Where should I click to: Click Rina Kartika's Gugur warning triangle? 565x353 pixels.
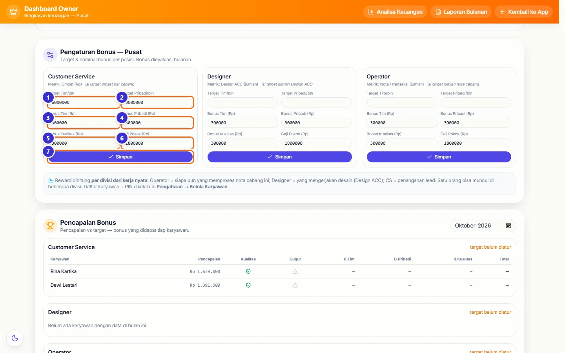pyautogui.click(x=295, y=271)
